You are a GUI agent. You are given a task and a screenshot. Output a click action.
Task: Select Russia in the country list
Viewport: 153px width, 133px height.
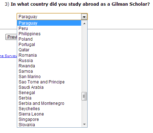tap(49, 61)
